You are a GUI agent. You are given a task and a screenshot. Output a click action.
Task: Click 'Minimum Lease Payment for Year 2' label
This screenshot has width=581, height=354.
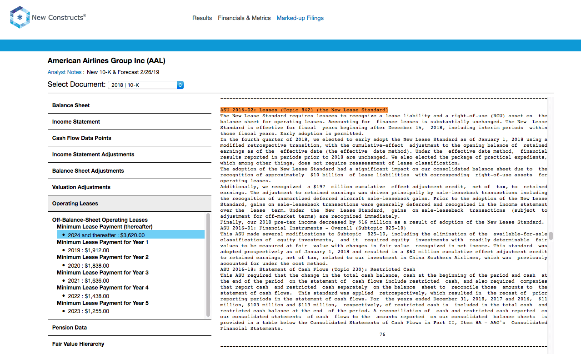(x=103, y=257)
